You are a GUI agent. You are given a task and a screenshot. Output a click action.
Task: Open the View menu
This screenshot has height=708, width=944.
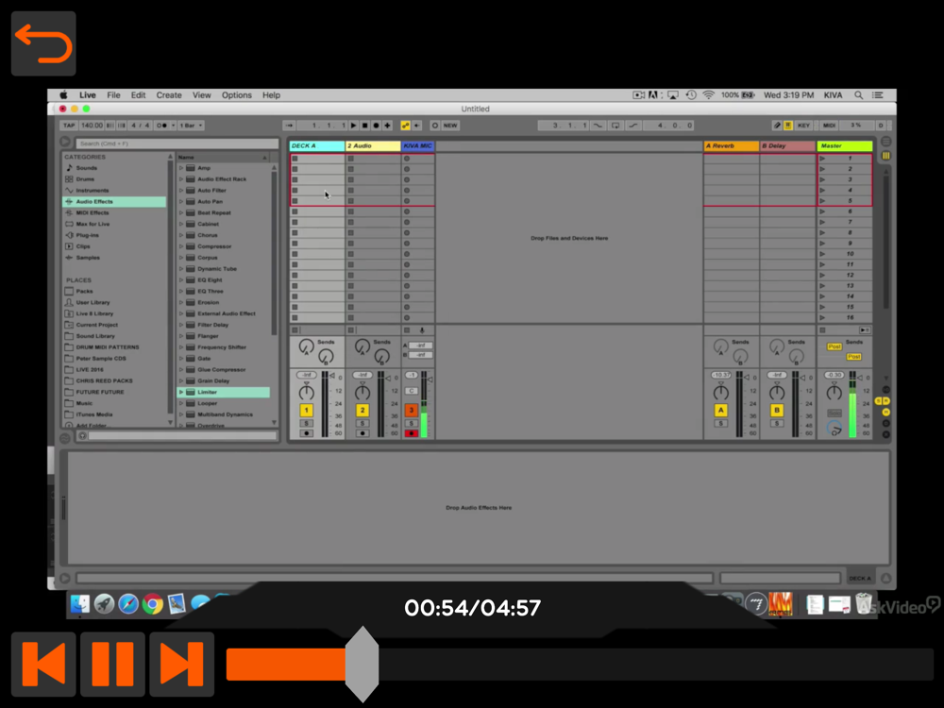(202, 95)
